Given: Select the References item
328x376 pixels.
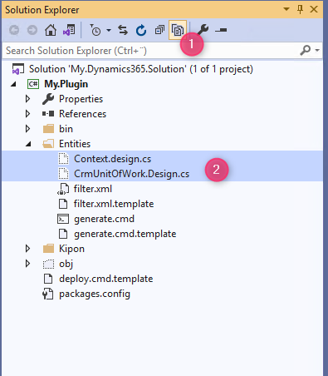Looking at the screenshot, I should pyautogui.click(x=82, y=114).
